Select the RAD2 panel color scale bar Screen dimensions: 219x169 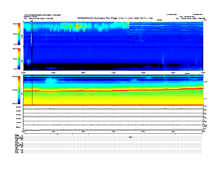(19, 34)
